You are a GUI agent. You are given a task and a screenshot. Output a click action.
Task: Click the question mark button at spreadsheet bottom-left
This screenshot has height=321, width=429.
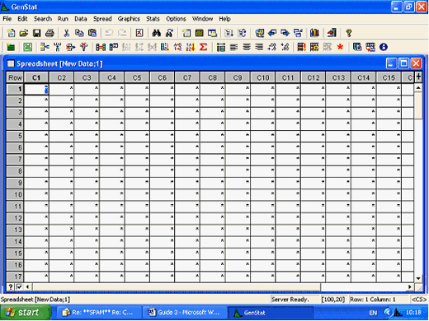point(11,287)
